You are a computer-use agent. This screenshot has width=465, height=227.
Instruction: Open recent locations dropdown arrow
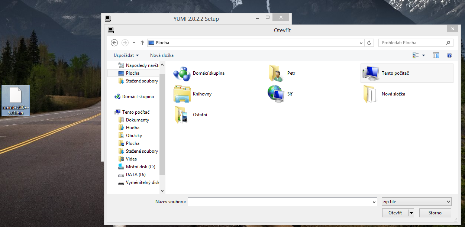tap(134, 43)
